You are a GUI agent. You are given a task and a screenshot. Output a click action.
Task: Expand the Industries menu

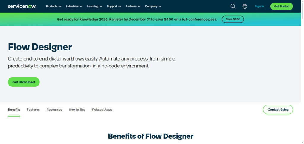click(x=74, y=7)
